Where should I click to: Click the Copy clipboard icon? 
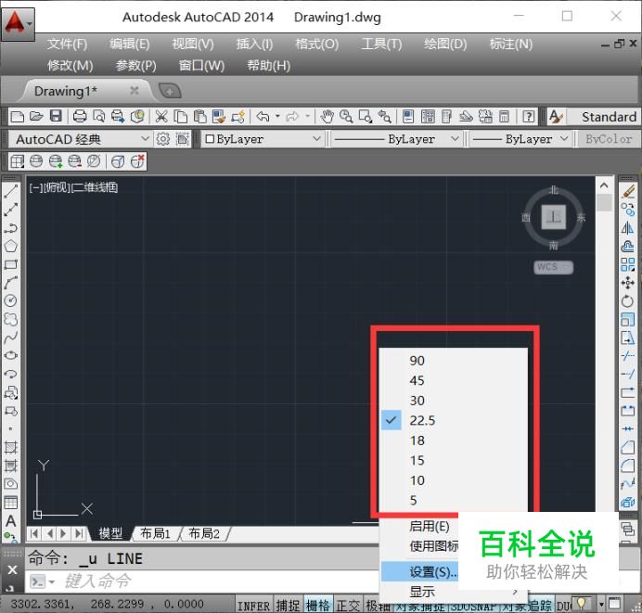click(x=181, y=117)
